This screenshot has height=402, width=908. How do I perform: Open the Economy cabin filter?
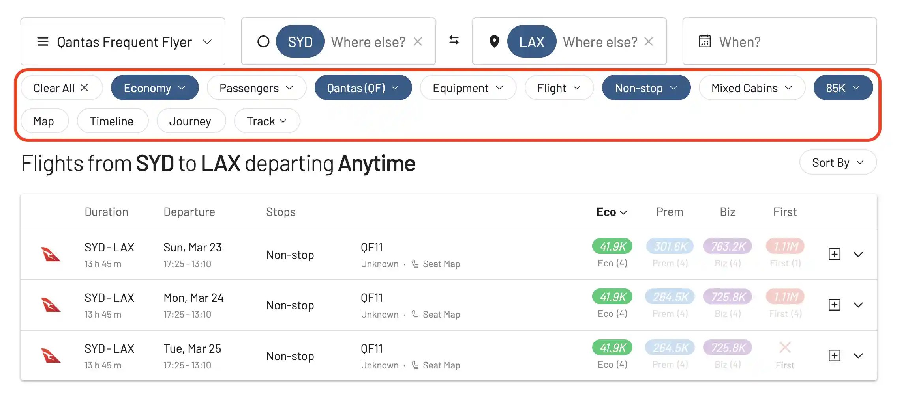(155, 88)
